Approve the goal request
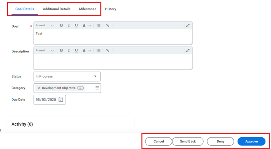Viewport: 271px width, 149px height. pos(251,142)
